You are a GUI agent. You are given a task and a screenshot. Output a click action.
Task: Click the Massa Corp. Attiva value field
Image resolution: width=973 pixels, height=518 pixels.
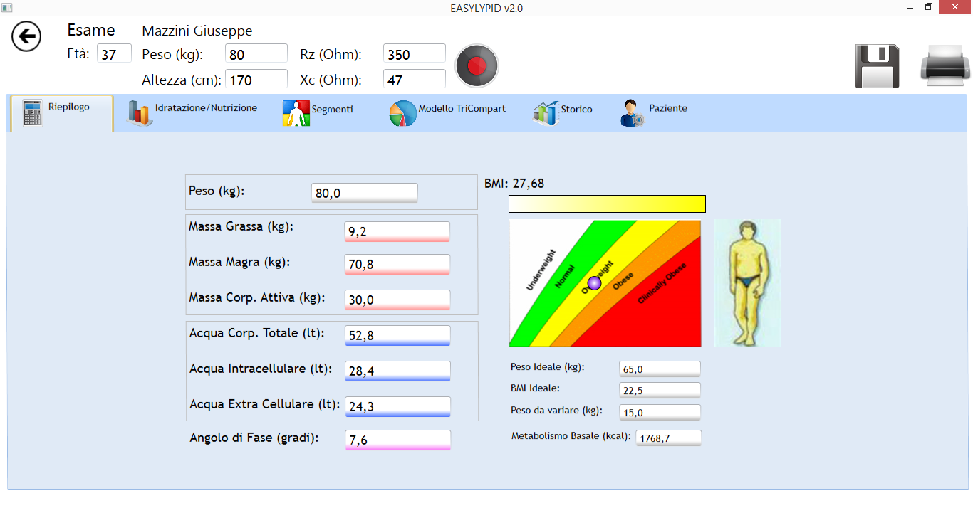pyautogui.click(x=397, y=300)
